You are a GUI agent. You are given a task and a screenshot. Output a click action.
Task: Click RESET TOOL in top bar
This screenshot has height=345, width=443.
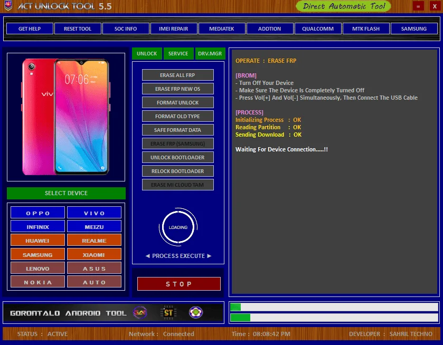pyautogui.click(x=78, y=28)
